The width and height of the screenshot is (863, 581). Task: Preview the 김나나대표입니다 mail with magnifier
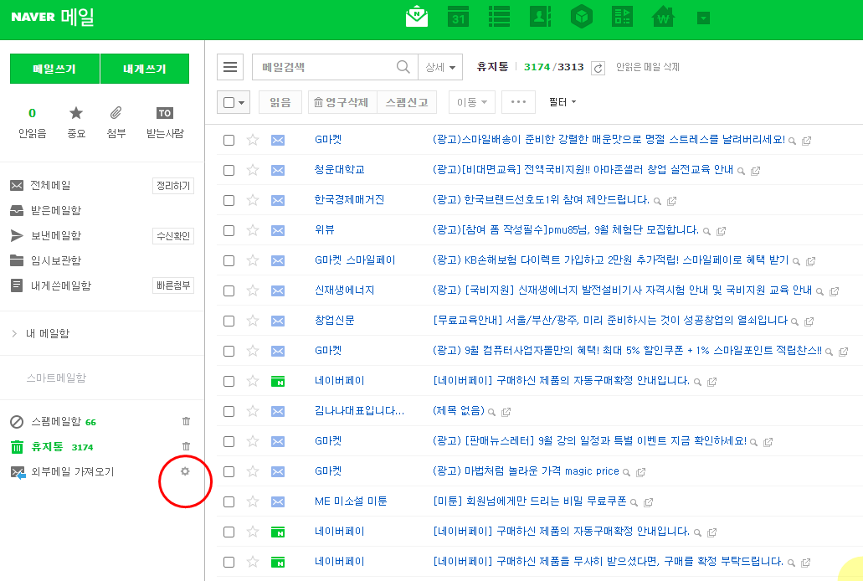[x=492, y=412]
